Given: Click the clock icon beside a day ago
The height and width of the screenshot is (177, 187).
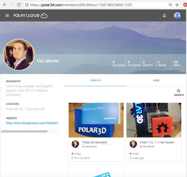Looking at the screenshot, I should 130,158.
